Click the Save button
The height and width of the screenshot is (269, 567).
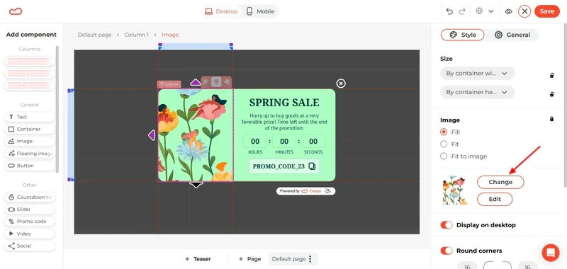(x=546, y=11)
